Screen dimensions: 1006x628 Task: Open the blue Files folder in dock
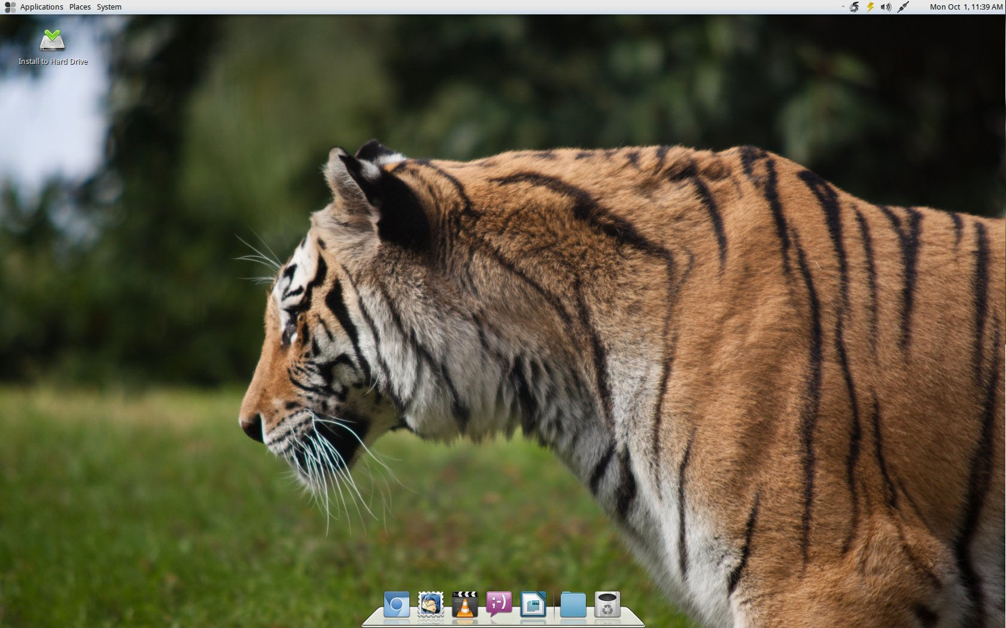(x=573, y=605)
